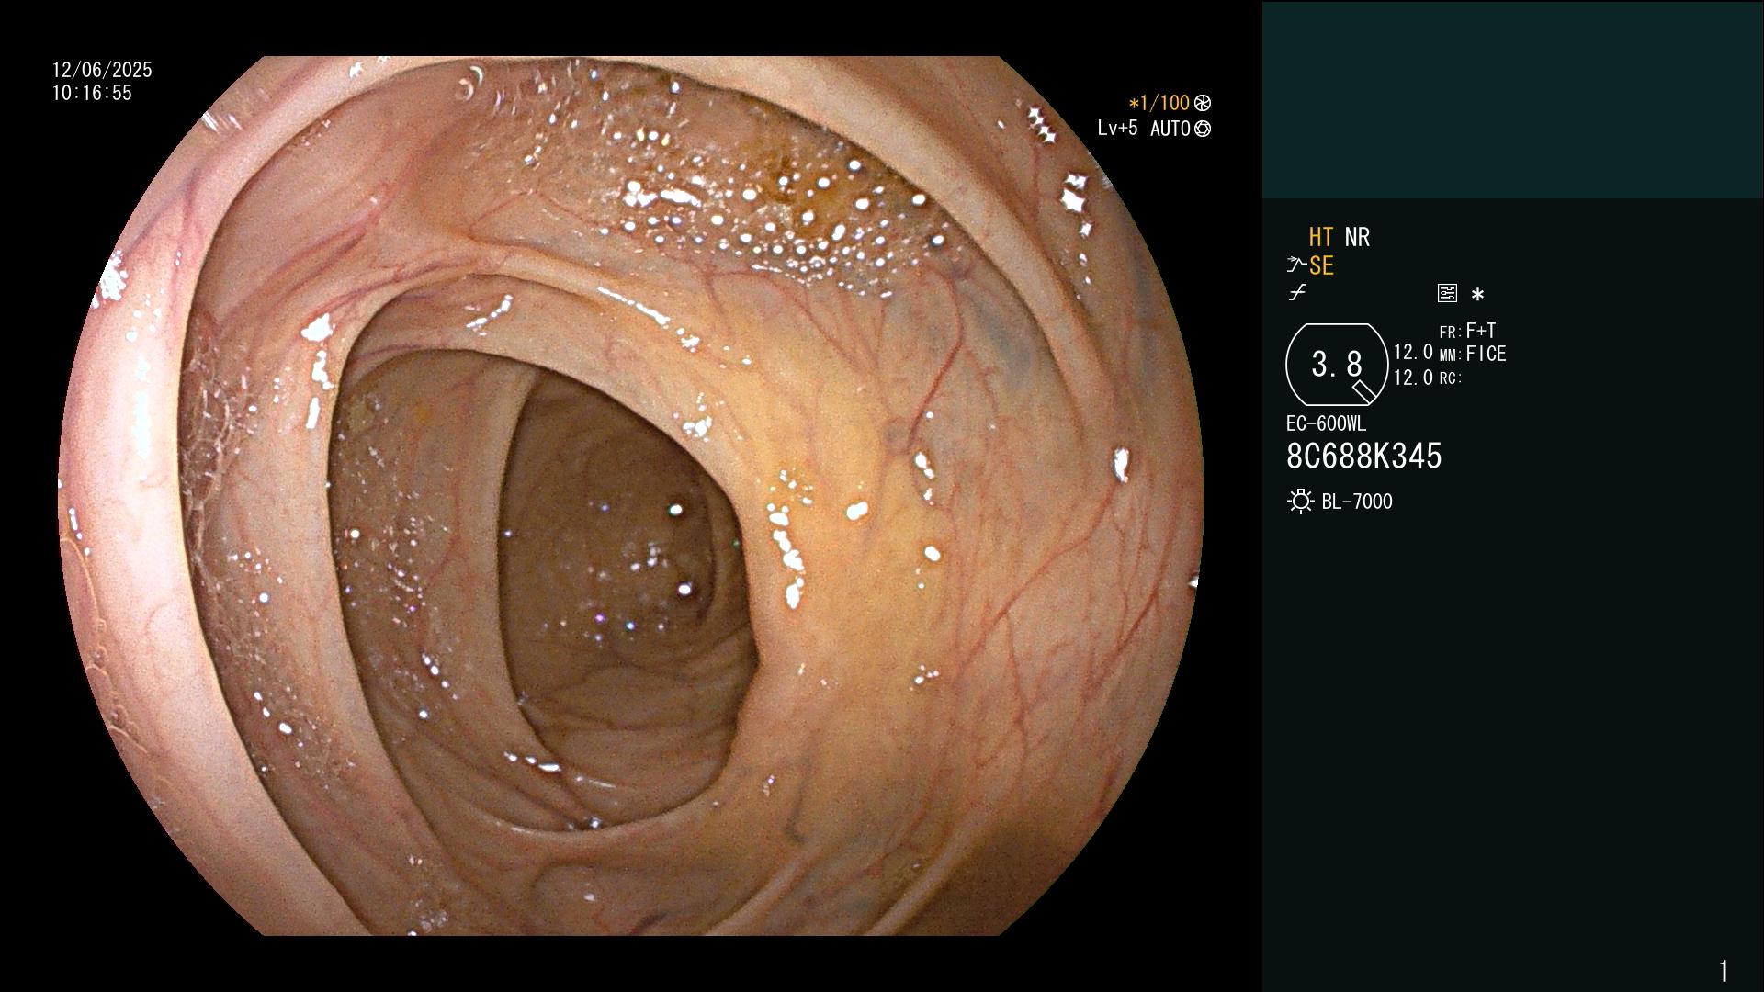Click the asterisk next to the sliders icon
Viewport: 1764px width, 992px height.
tap(1477, 295)
